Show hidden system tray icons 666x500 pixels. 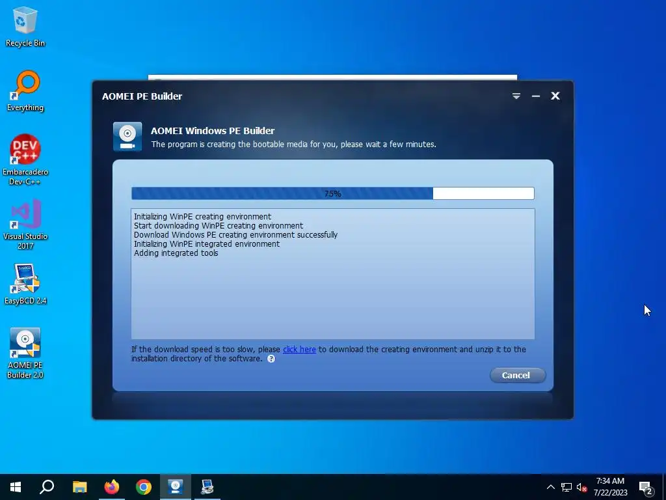550,487
